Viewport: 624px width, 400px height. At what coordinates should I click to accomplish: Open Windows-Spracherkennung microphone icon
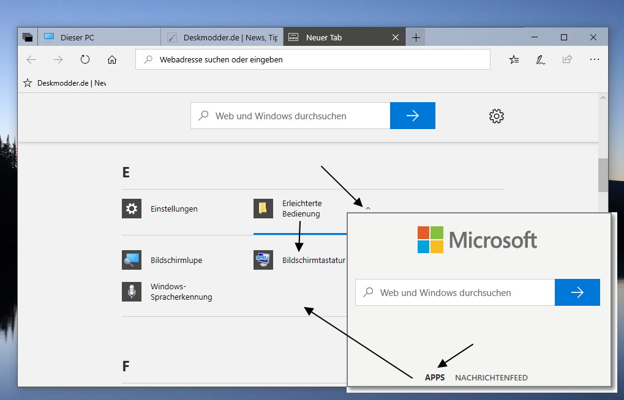[132, 292]
